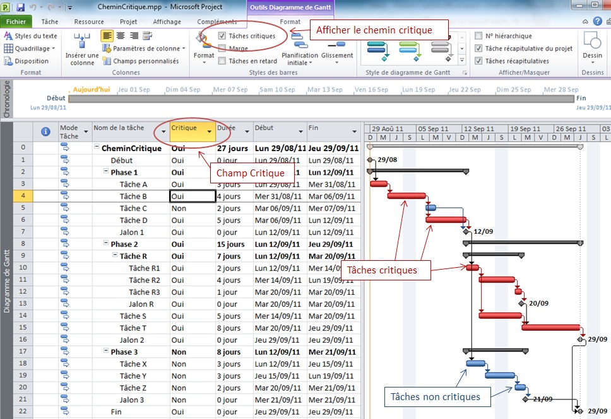Open Nom de la tâche column filter arrow
611x419 pixels.
[x=163, y=132]
